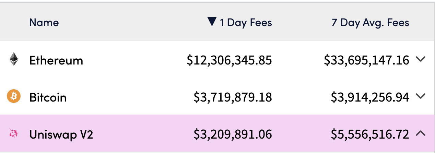Select Ethereum 7 day average $33,695,147.16
This screenshot has width=435, height=153.
point(367,61)
